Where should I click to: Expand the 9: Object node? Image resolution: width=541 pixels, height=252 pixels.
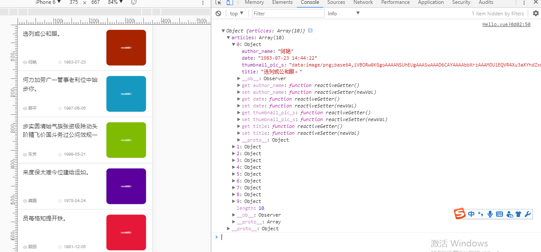click(234, 201)
